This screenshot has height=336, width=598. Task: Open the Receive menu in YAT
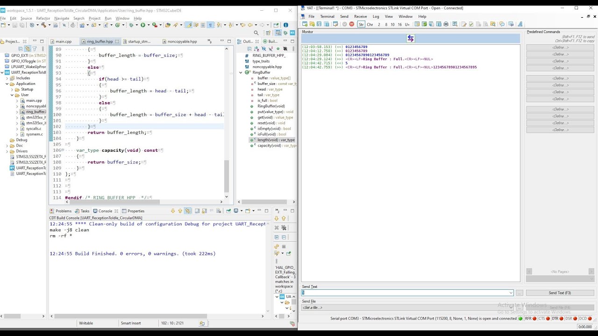(x=360, y=16)
